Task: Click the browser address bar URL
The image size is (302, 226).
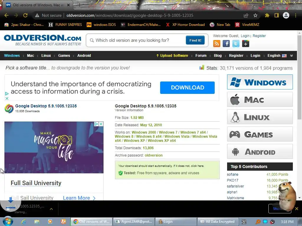Action: click(x=130, y=15)
